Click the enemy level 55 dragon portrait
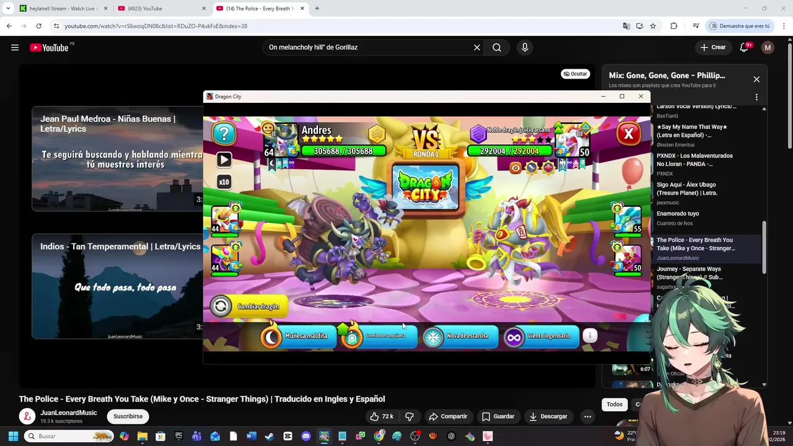This screenshot has height=446, width=793. click(x=628, y=219)
